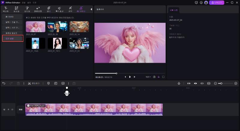Enter fullscreen preview

[x=163, y=77]
